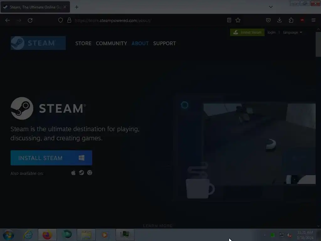This screenshot has height=241, width=321.
Task: Click the game video preview
Action: [x=259, y=144]
